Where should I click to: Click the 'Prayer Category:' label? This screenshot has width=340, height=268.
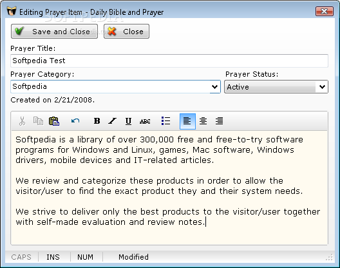pos(42,74)
